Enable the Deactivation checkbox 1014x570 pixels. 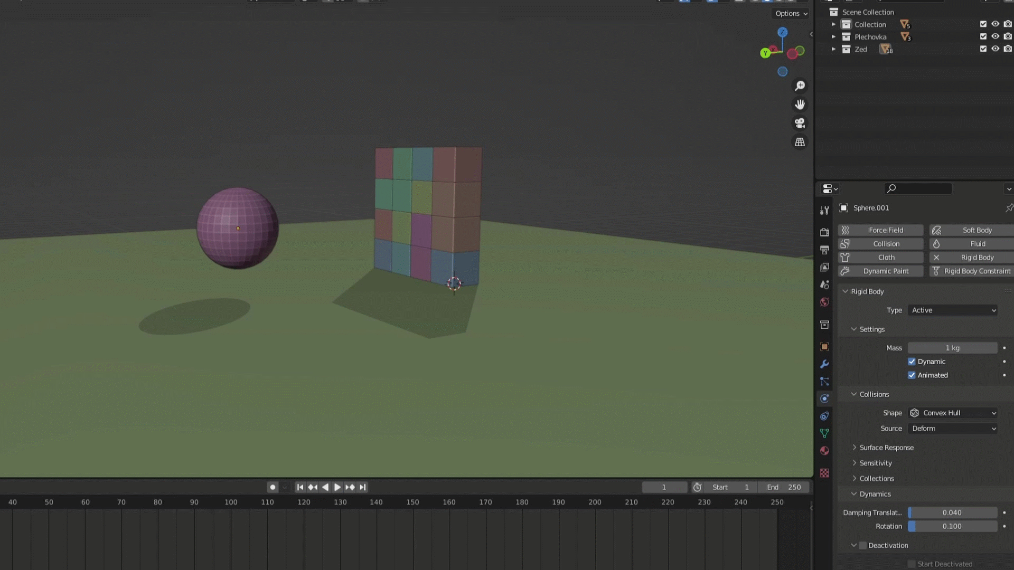pos(863,545)
